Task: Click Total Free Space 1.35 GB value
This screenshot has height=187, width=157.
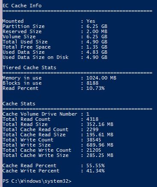Action: click(x=97, y=47)
